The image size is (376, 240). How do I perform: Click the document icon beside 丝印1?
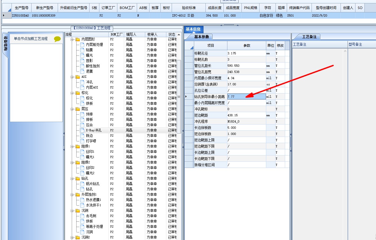click(82, 152)
